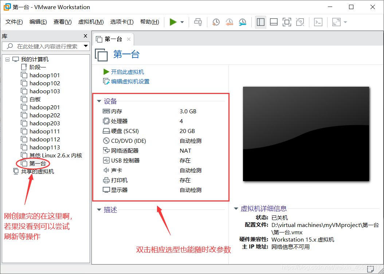Select hadoop101 virtual machine

point(40,75)
